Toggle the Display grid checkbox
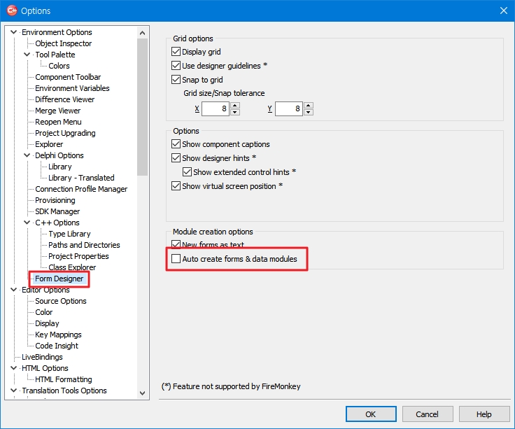Image resolution: width=515 pixels, height=429 pixels. click(176, 52)
